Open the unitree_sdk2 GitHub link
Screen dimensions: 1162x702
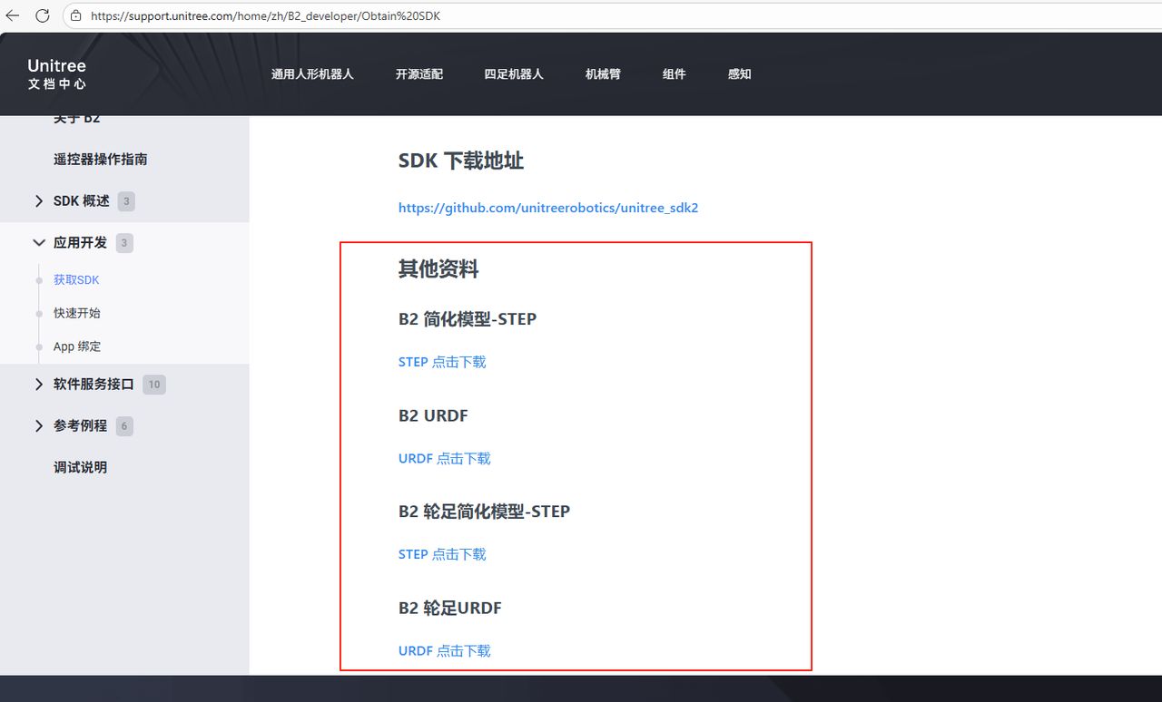548,208
